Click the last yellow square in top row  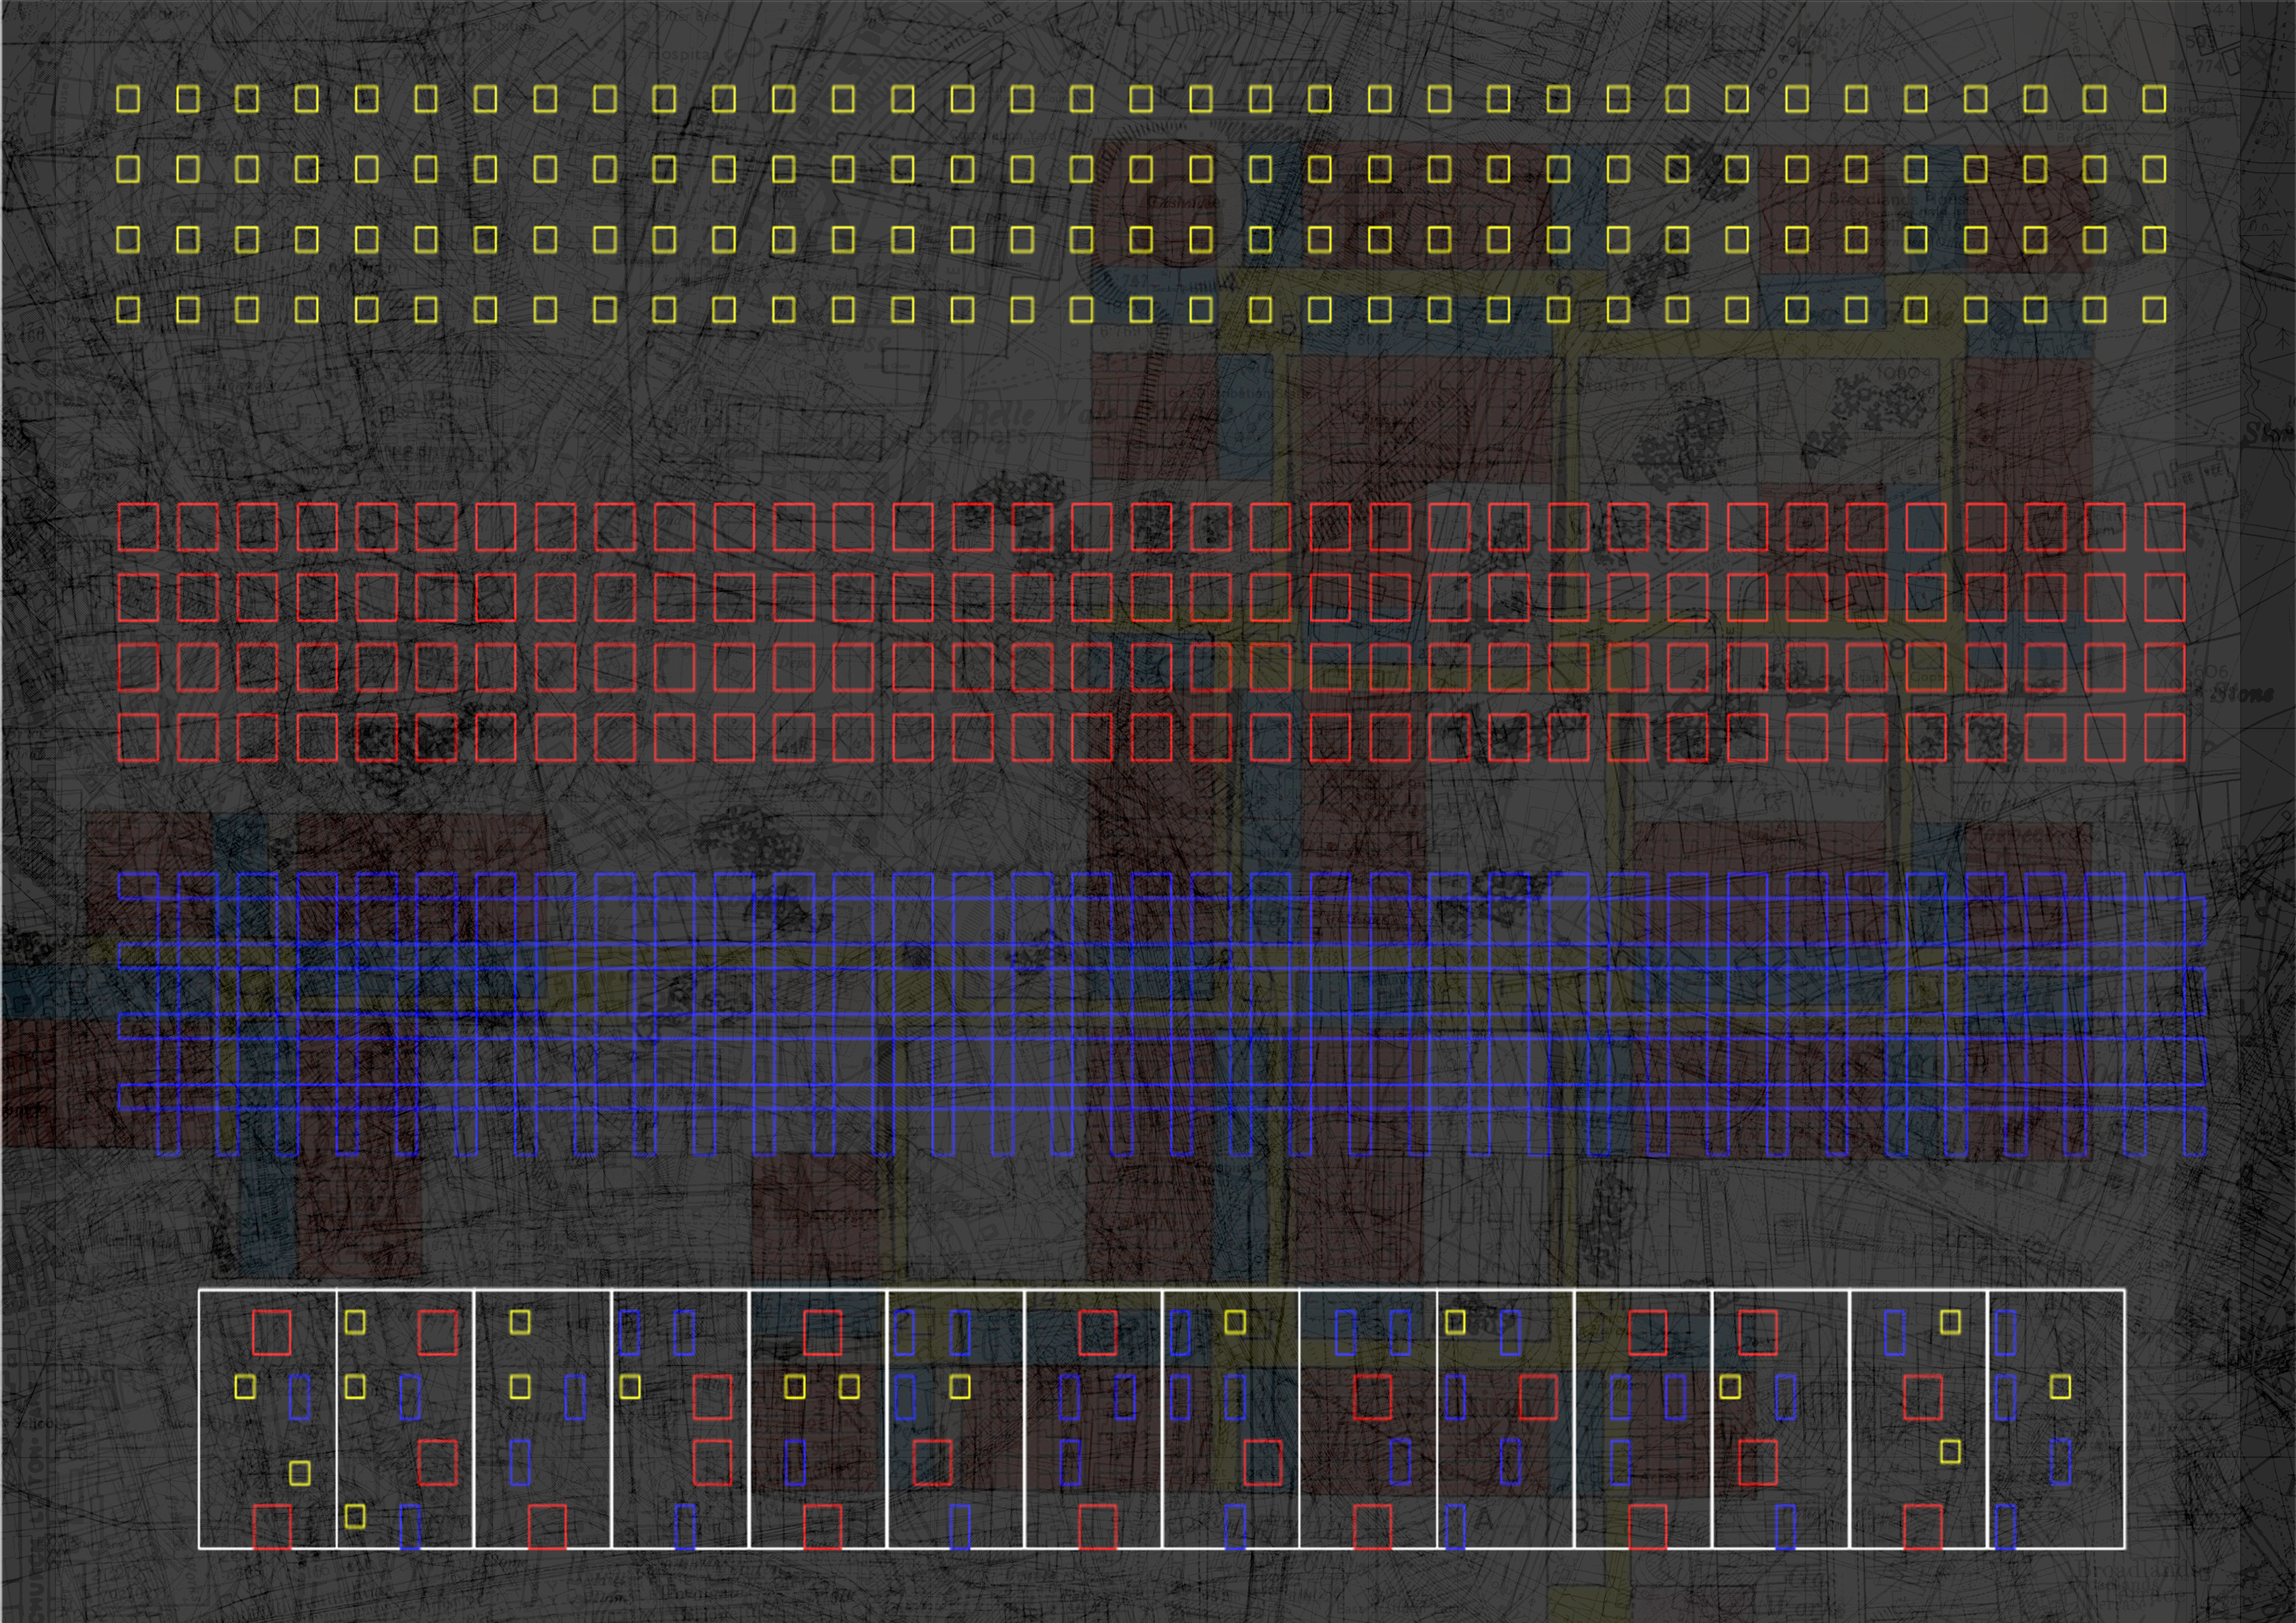tap(2155, 99)
